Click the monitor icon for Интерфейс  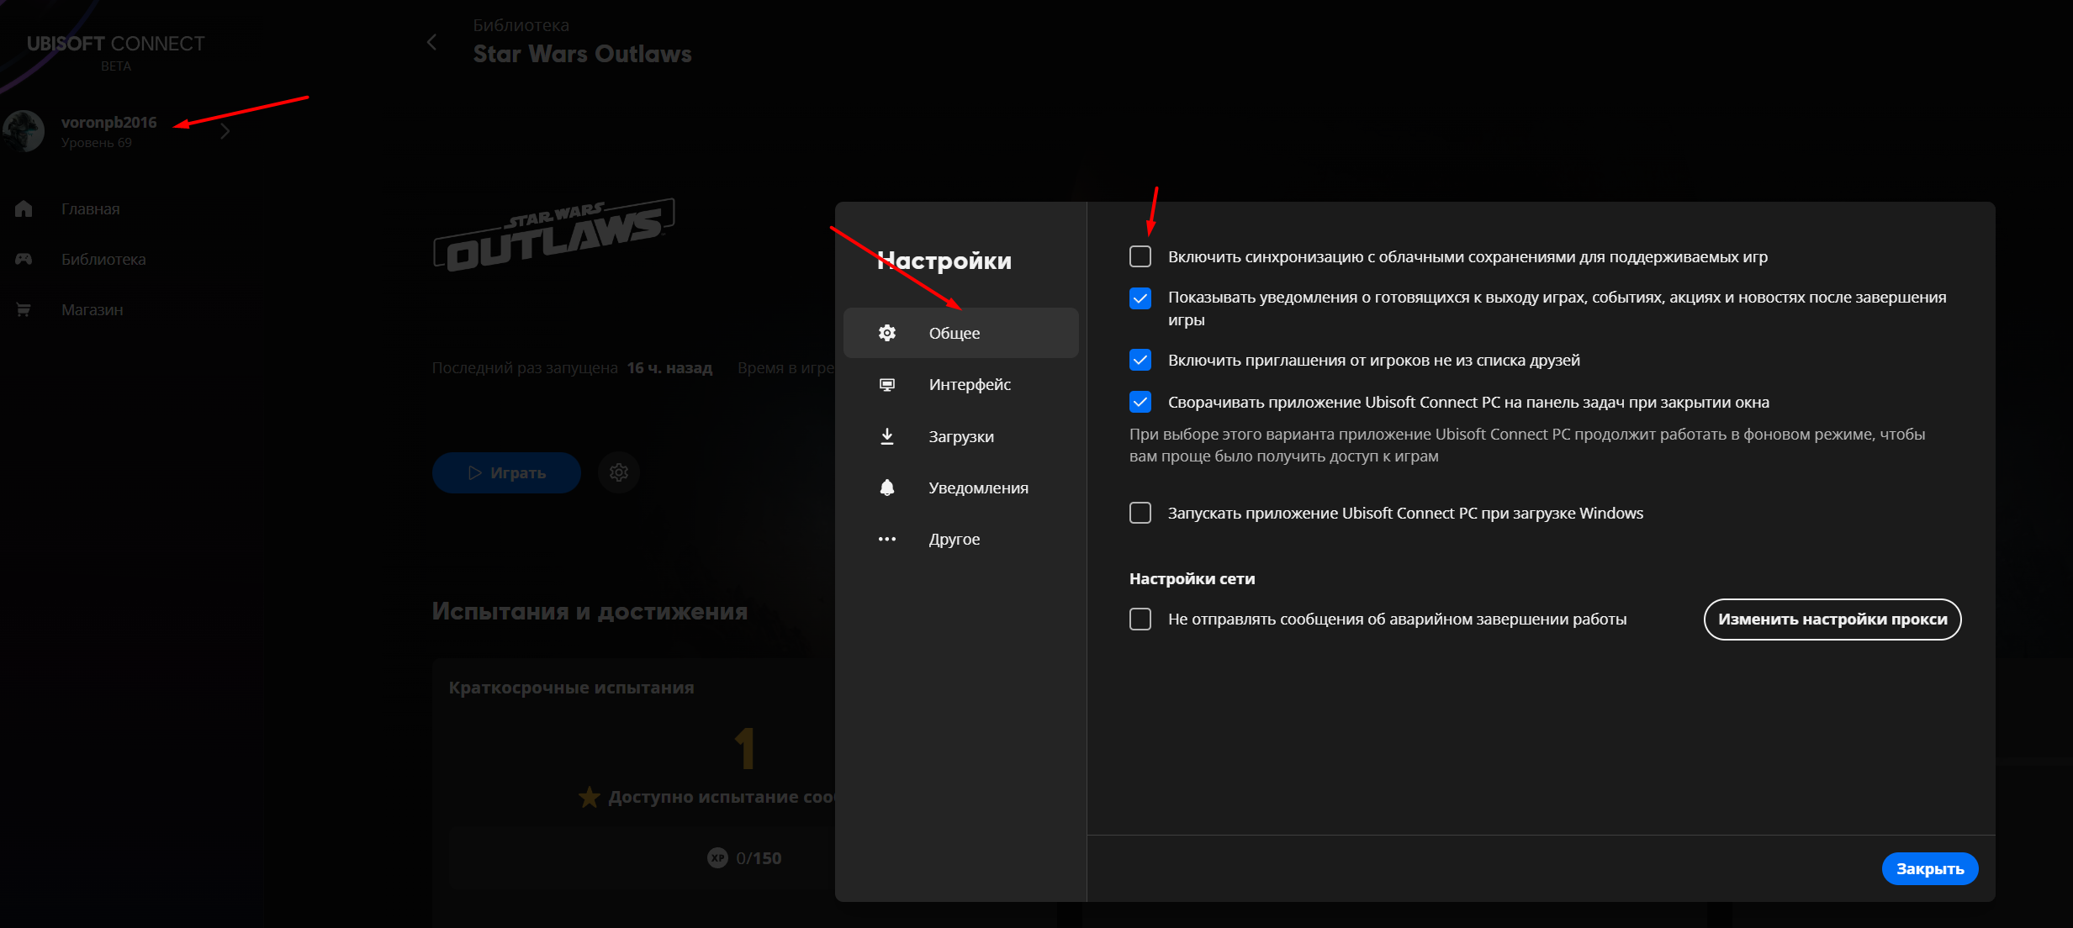pyautogui.click(x=886, y=385)
